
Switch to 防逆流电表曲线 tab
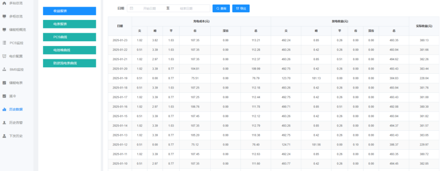pos(69,63)
